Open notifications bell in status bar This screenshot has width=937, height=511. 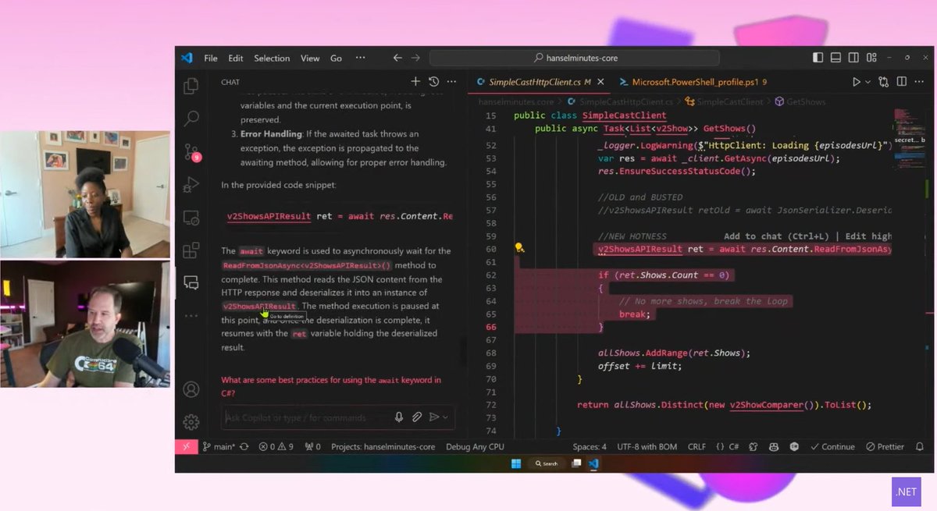[x=919, y=447]
